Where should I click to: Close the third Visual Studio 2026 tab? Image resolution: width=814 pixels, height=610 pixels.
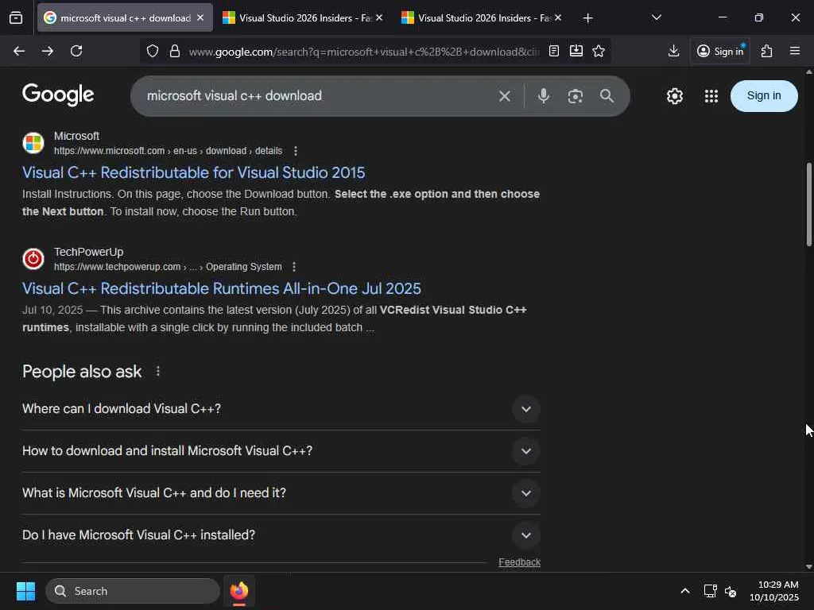558,17
